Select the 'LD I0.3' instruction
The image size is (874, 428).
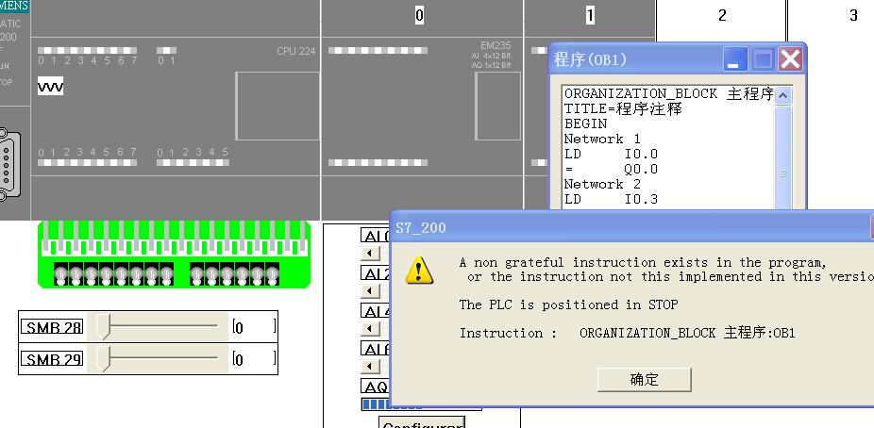pos(611,199)
